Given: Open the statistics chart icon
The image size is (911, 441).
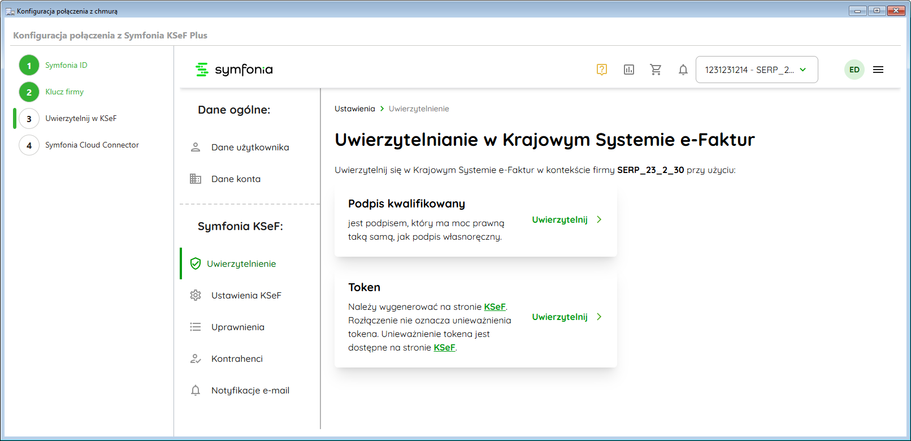Looking at the screenshot, I should [628, 70].
